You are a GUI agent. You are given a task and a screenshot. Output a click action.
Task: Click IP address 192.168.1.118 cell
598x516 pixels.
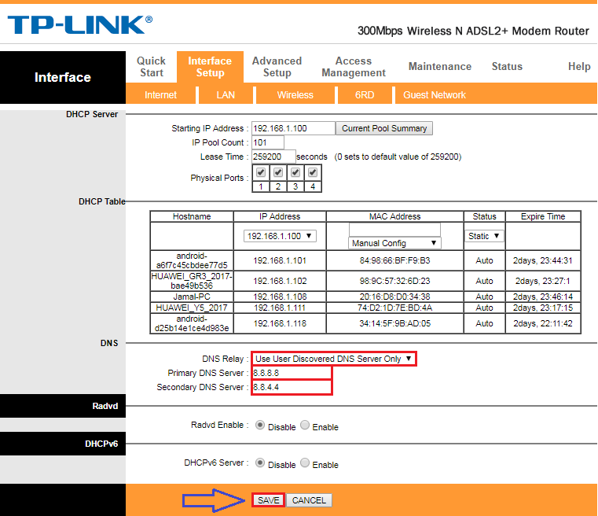tap(280, 323)
